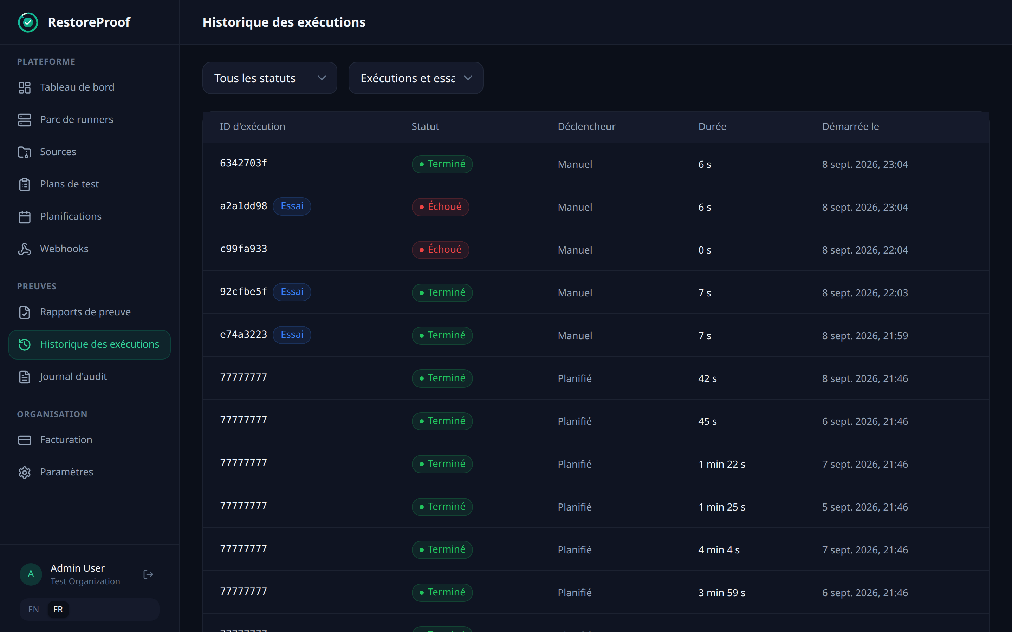Go to Planifications
Viewport: 1012px width, 632px height.
tap(90, 217)
